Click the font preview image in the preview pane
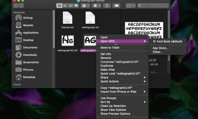Screen dimensions: 198x119 pyautogui.click(x=144, y=30)
